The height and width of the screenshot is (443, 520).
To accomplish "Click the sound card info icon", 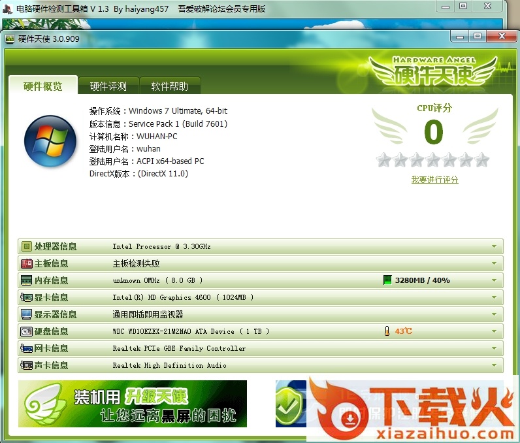I will [27, 365].
